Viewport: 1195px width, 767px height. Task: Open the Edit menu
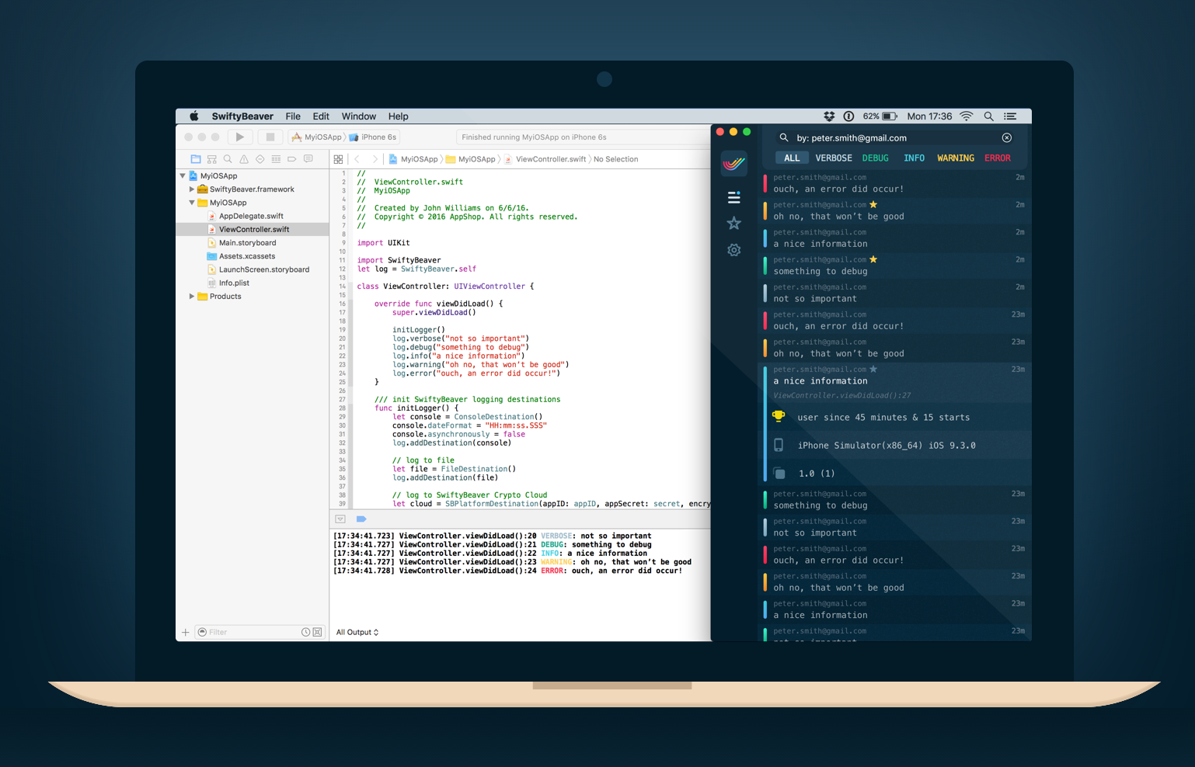(x=321, y=116)
